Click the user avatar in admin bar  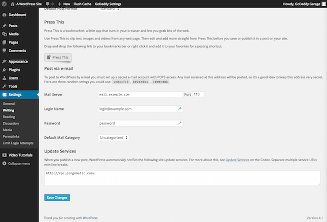tap(323, 4)
